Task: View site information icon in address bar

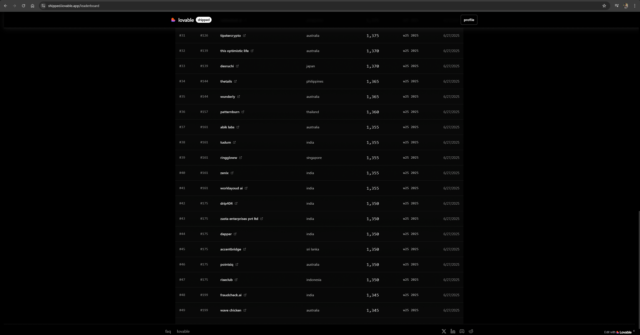Action: 43,6
